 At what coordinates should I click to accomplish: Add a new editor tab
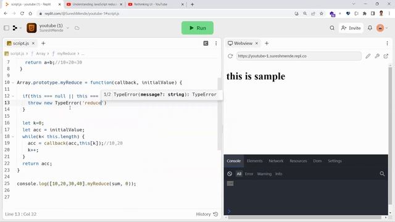[x=43, y=43]
